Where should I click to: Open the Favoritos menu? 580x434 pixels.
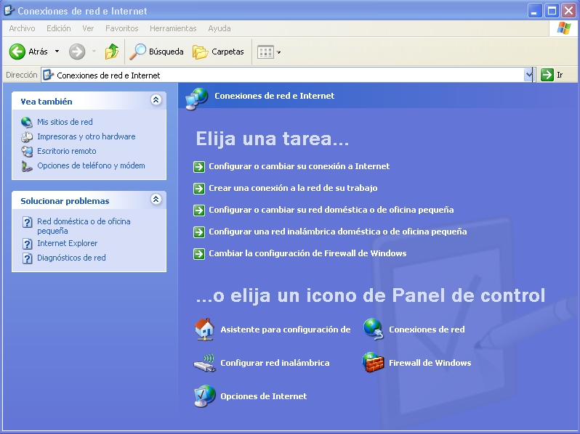(121, 28)
